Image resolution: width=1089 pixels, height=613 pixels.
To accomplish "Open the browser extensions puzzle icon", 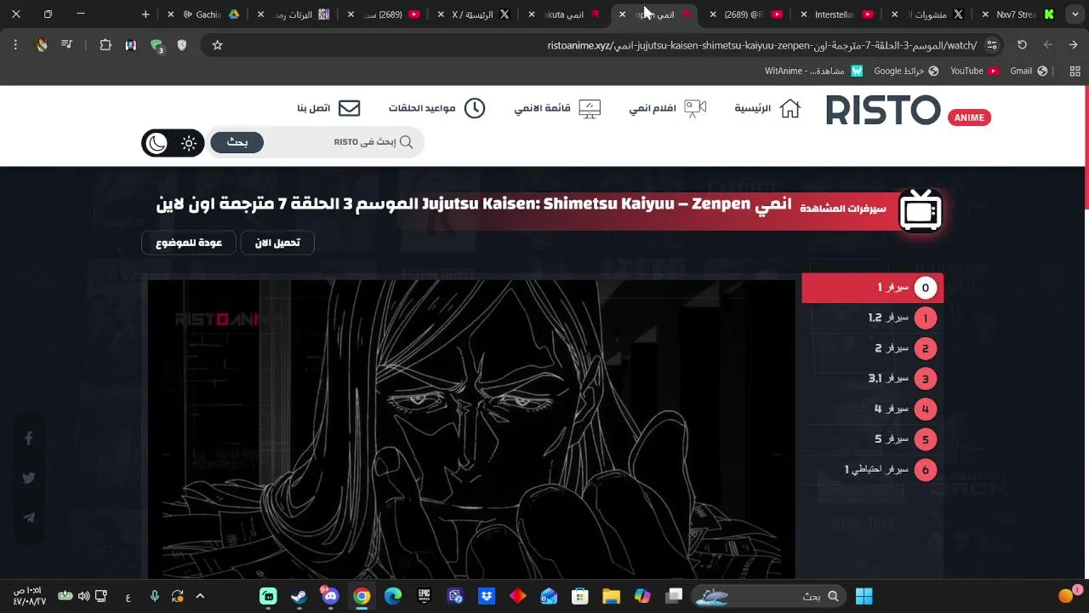I will 105,45.
